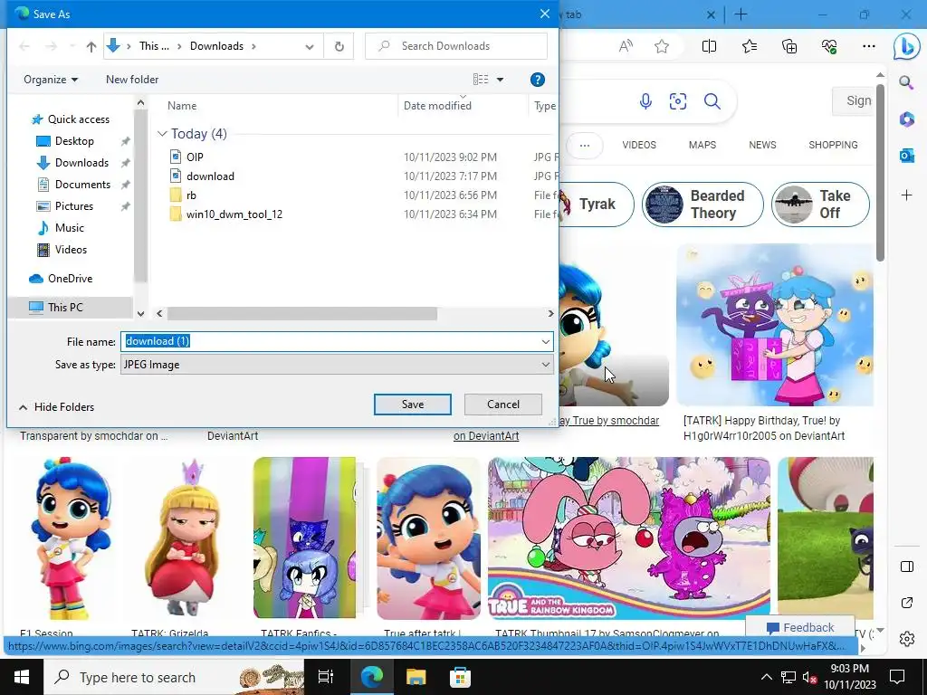Select Desktop in navigation pane
Image resolution: width=927 pixels, height=695 pixels.
(x=74, y=141)
